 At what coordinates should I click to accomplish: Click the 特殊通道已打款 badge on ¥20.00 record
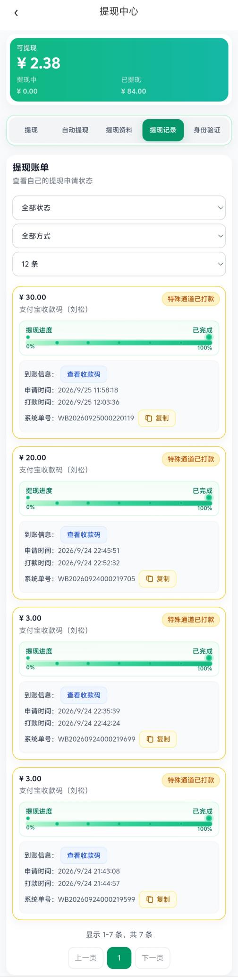191,459
